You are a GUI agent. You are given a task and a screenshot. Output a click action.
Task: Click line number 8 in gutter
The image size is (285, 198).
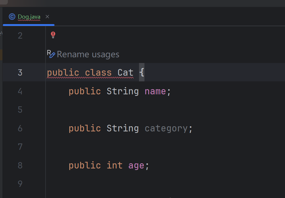[20, 165]
